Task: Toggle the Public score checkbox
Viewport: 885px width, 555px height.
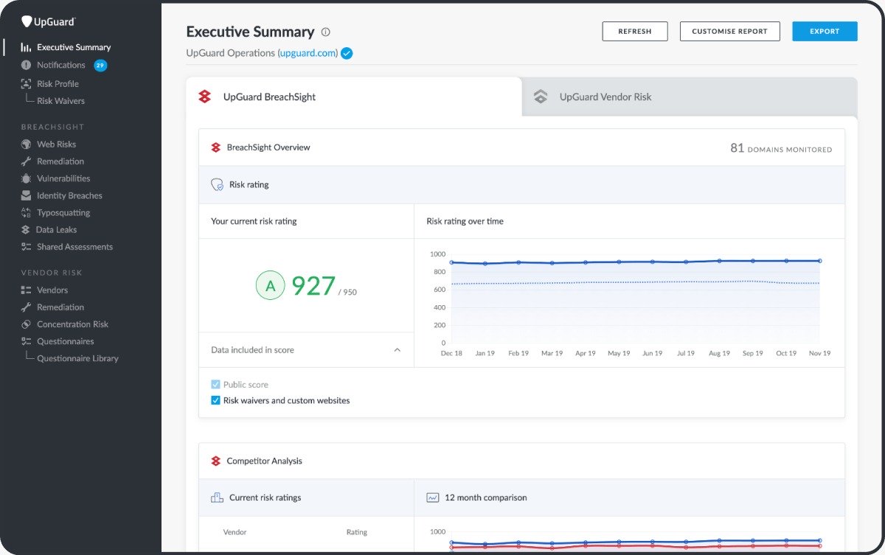Action: coord(215,384)
